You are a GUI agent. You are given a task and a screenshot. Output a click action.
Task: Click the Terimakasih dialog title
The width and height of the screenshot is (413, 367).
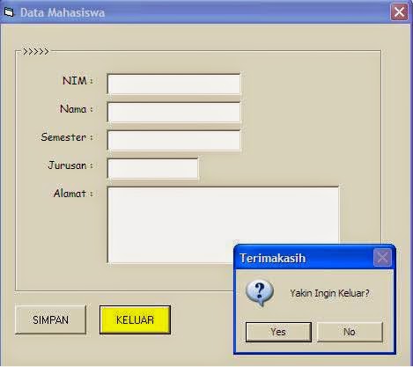coord(273,258)
